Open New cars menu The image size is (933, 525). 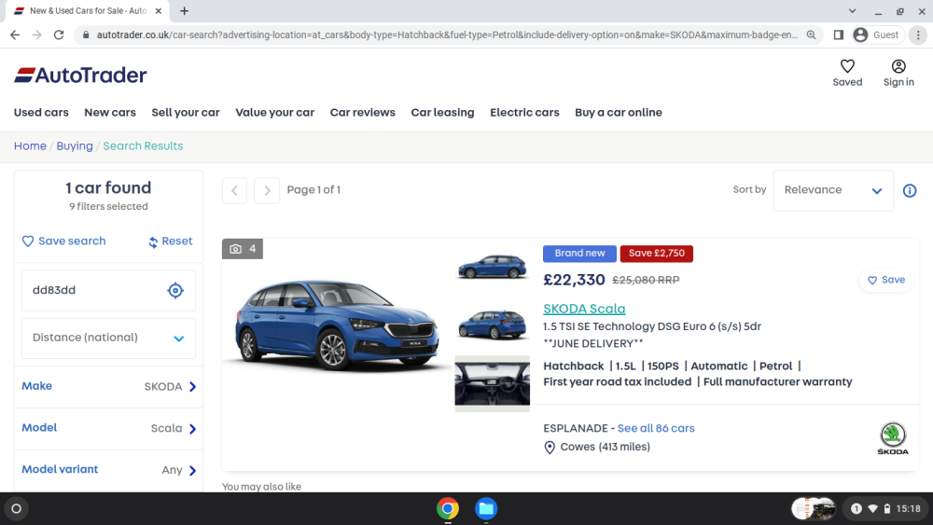click(110, 113)
